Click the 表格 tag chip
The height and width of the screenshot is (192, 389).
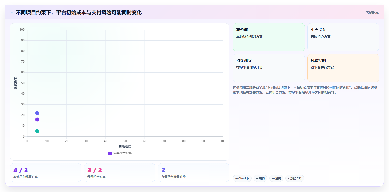pos(260,178)
